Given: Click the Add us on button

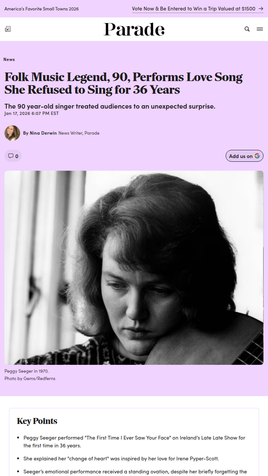Looking at the screenshot, I should 245,156.
